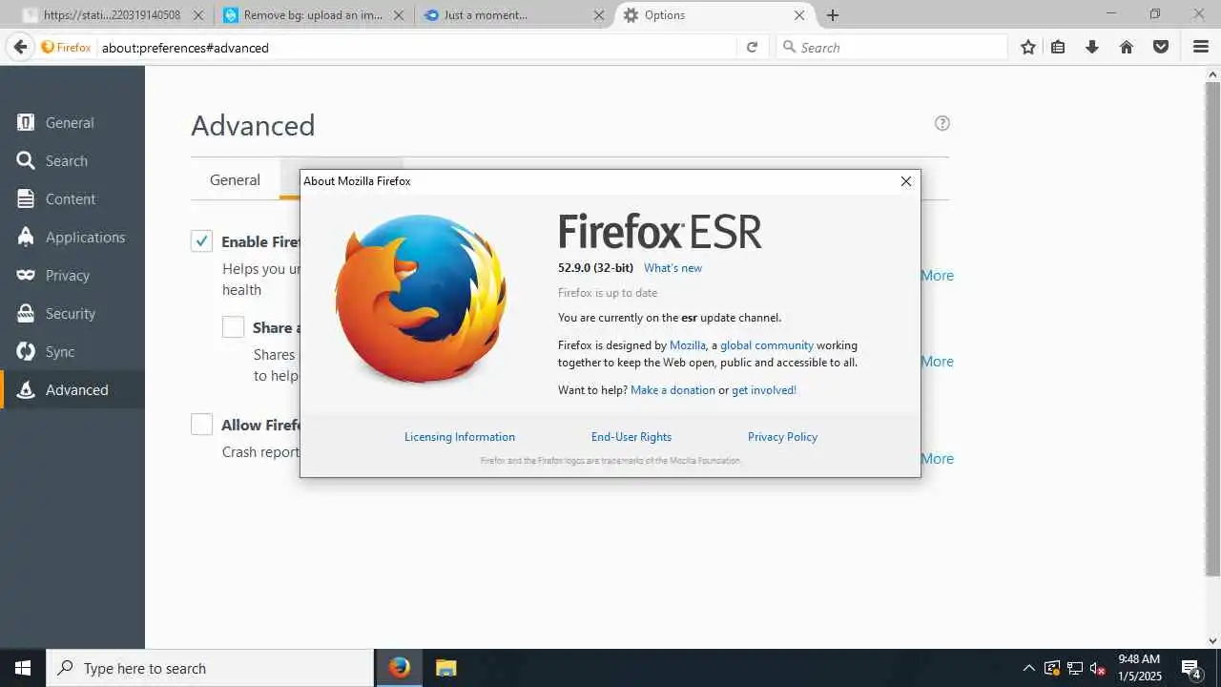Open End-User Rights link
The width and height of the screenshot is (1221, 687).
pos(631,437)
